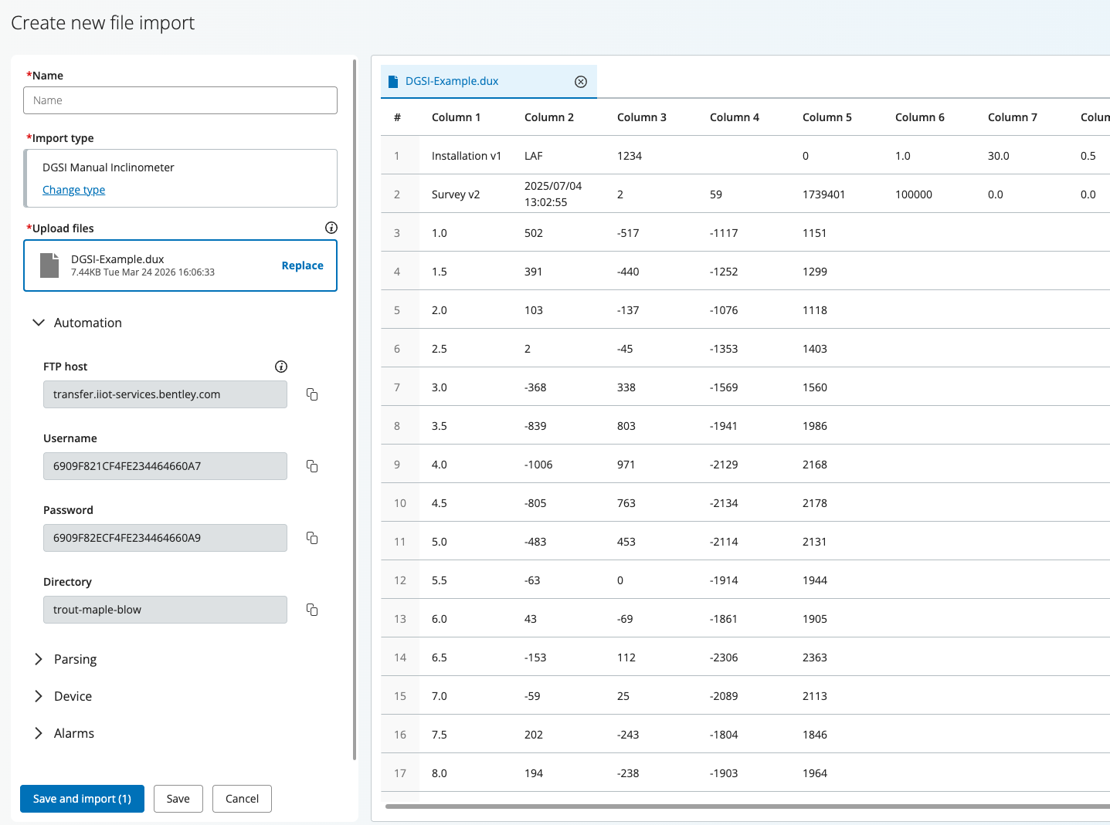The height and width of the screenshot is (825, 1110).
Task: Click the blue file icon in tab
Action: pos(393,82)
